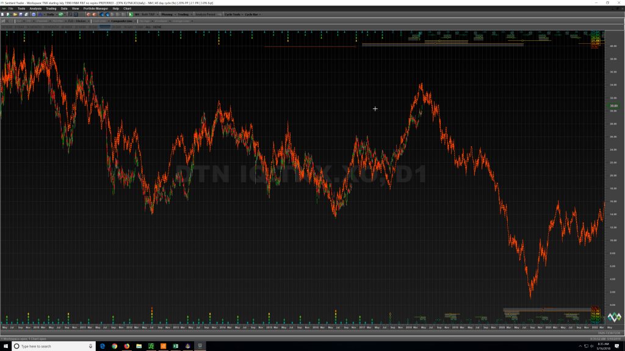This screenshot has width=625, height=351.
Task: Toggle the highlighted cycle period button
Action: 105,27
